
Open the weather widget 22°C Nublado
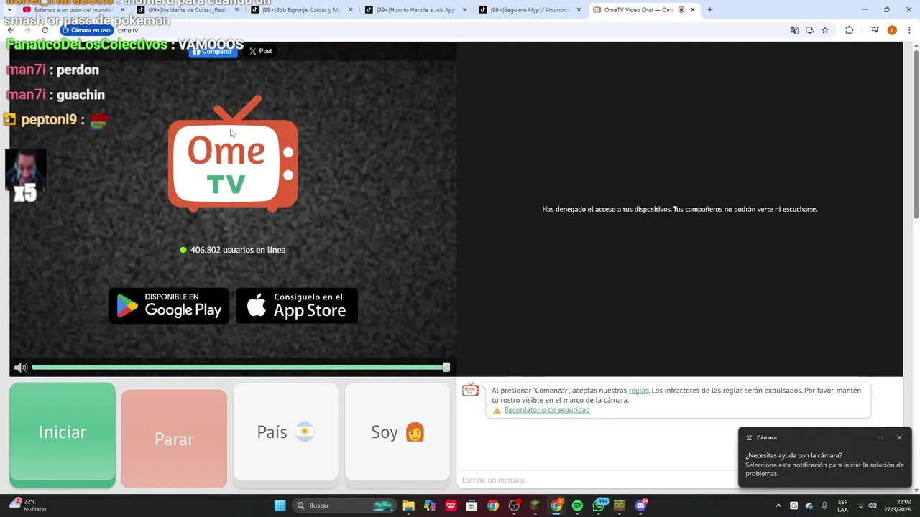[28, 506]
